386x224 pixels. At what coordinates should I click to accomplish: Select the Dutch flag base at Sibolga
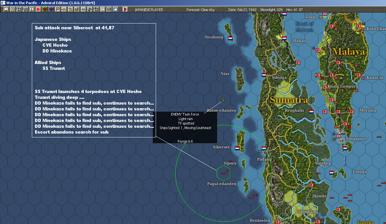pyautogui.click(x=264, y=75)
